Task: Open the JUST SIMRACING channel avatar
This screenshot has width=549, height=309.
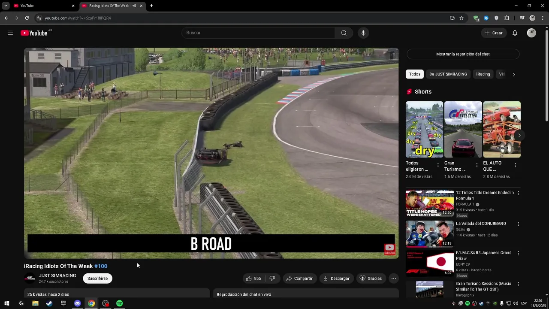Action: coord(30,279)
